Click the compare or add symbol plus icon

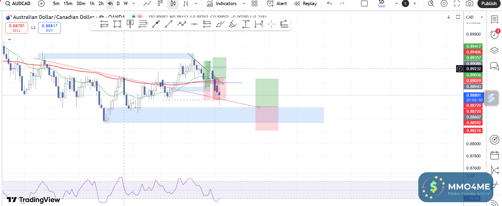pos(41,4)
